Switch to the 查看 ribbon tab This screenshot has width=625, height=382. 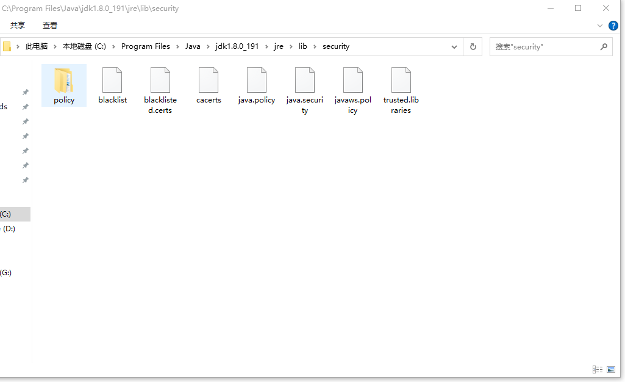click(50, 25)
